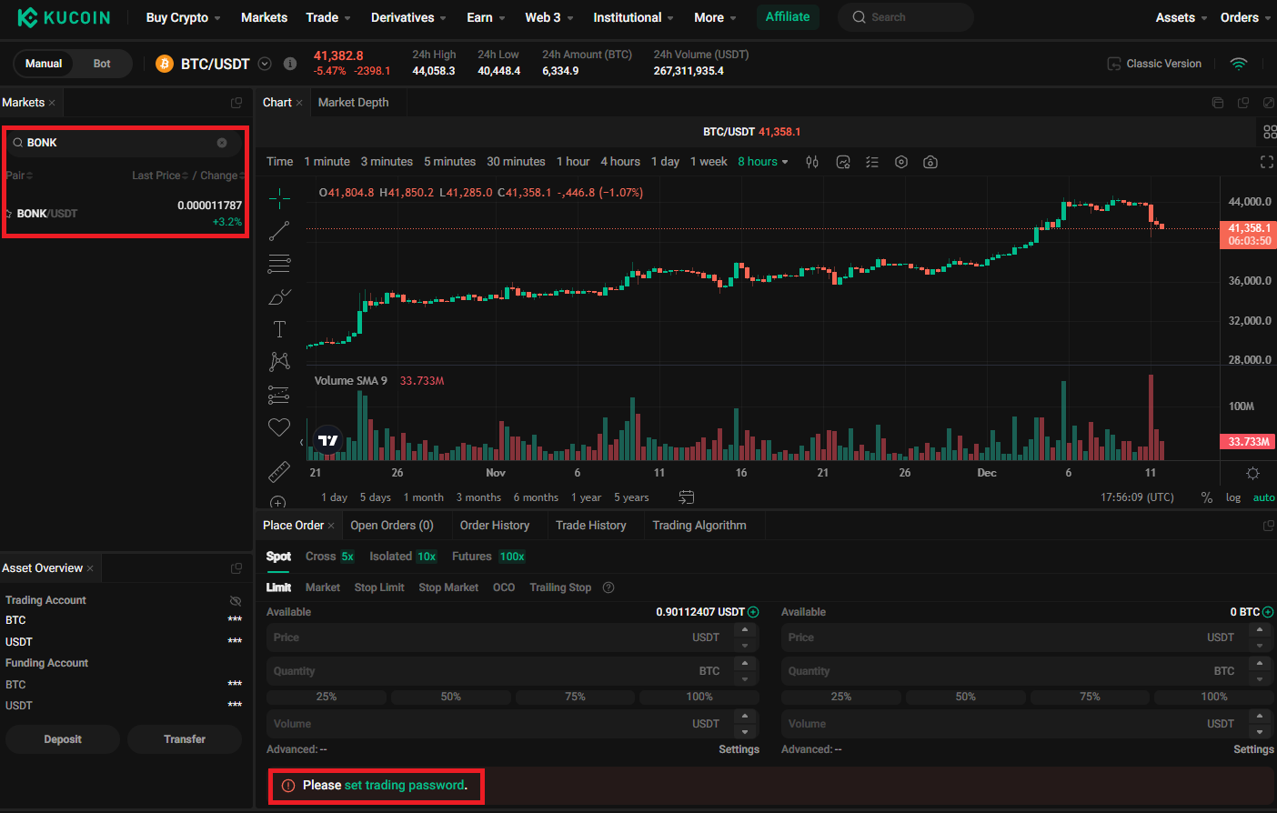Follow the set trading password link
This screenshot has height=813, width=1277.
click(x=405, y=785)
